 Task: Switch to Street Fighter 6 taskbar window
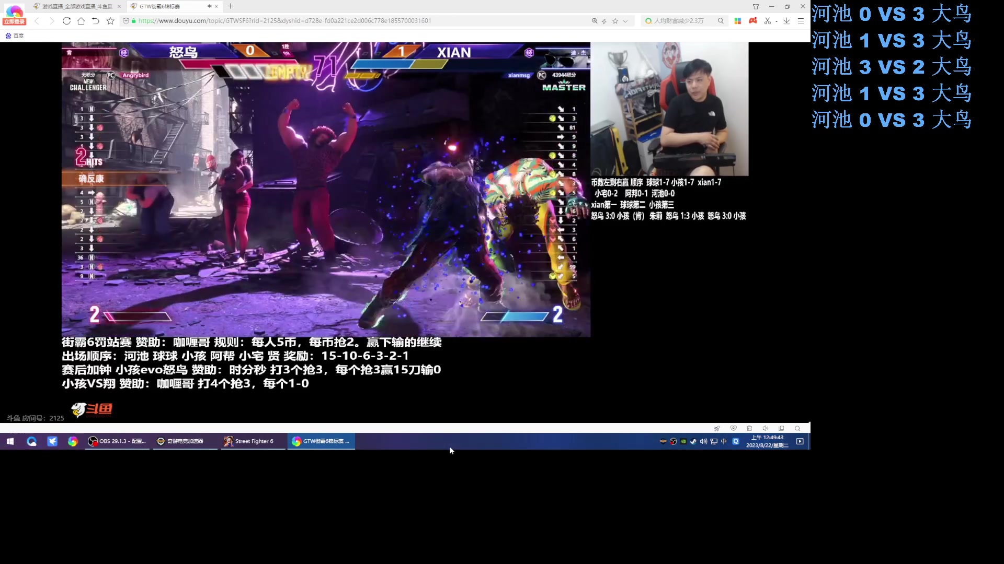point(253,441)
